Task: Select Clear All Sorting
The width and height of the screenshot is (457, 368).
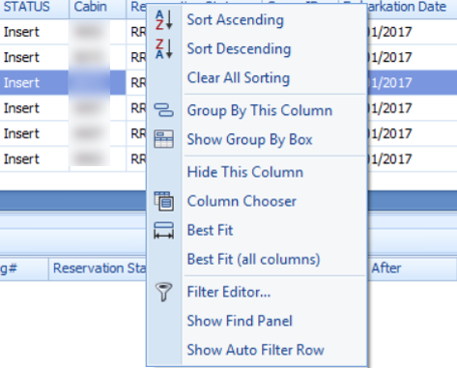Action: (257, 78)
